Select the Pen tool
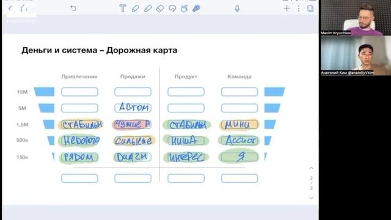This screenshot has height=220, width=391. 136,9
